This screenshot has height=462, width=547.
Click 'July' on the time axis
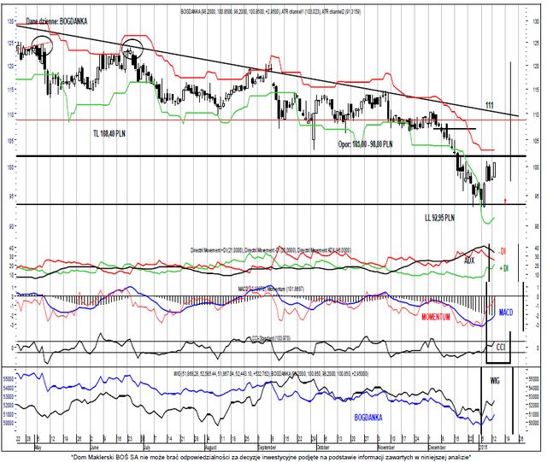pyautogui.click(x=147, y=447)
